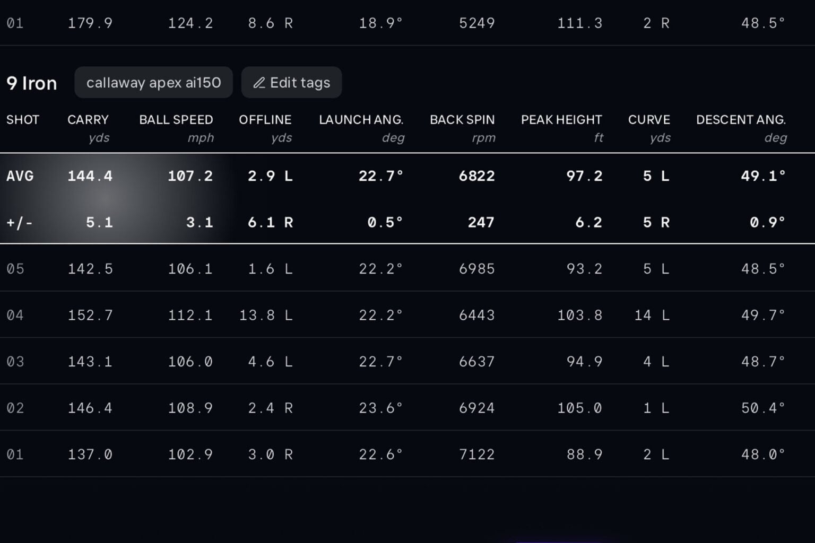Screen dimensions: 815x543
Task: Sort by BACK SPIN column header
Action: pyautogui.click(x=462, y=120)
